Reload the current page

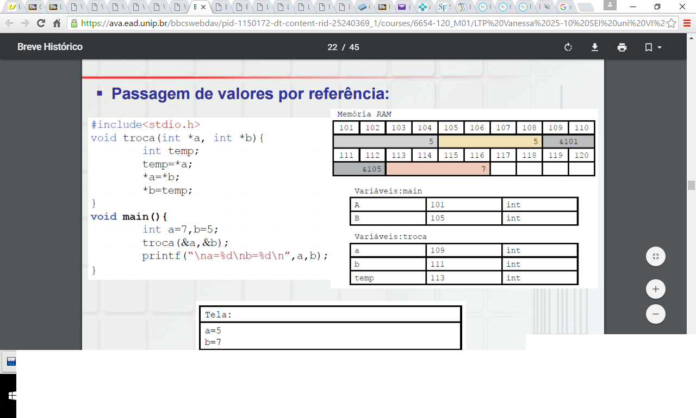pyautogui.click(x=41, y=23)
